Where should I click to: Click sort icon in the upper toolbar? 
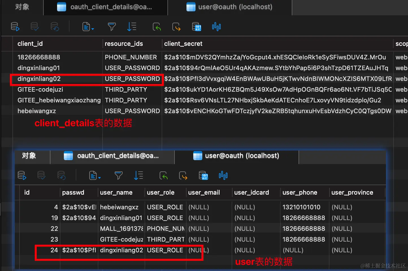[132, 27]
